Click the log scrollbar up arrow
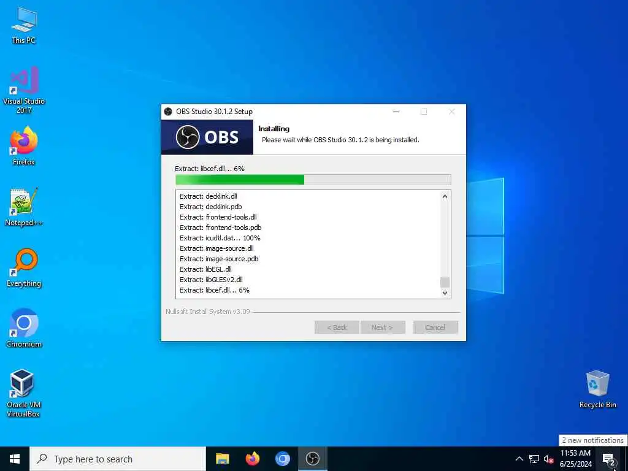This screenshot has width=628, height=471. (445, 196)
